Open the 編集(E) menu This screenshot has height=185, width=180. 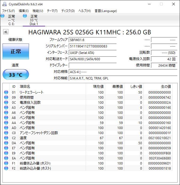point(24,11)
